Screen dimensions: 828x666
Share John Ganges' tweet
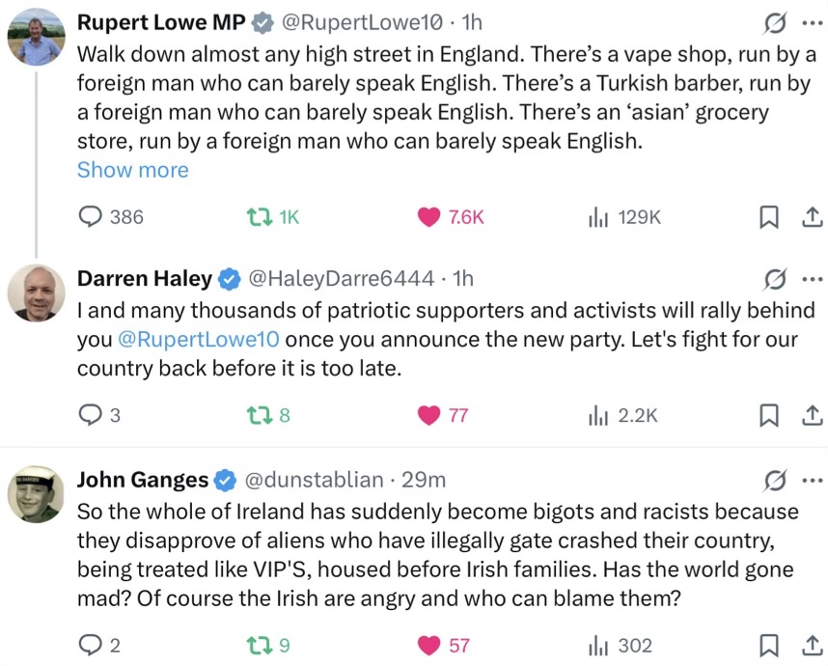click(x=813, y=646)
